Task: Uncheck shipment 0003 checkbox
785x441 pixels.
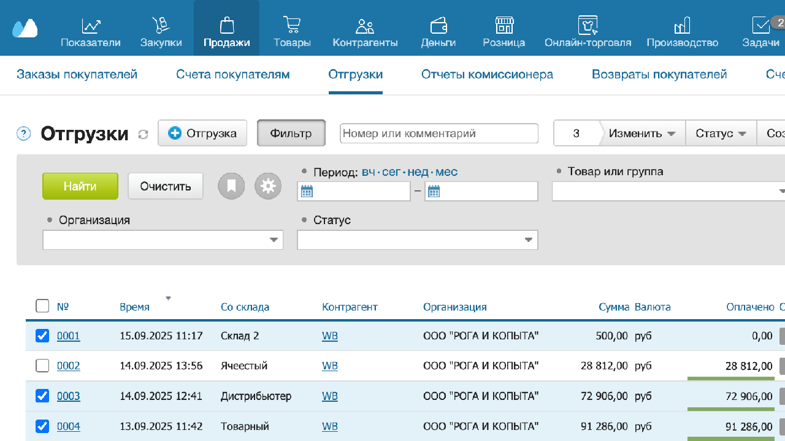Action: click(42, 396)
